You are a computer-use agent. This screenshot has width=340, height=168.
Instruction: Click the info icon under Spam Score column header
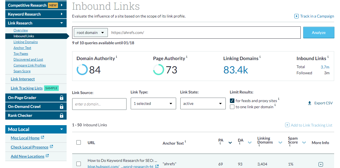[x=290, y=145]
